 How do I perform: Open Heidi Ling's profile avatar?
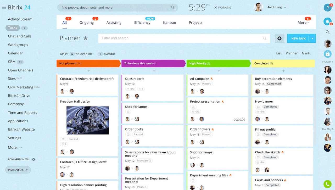tap(258, 7)
